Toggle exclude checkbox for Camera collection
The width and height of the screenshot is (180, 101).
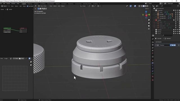[x=174, y=30]
